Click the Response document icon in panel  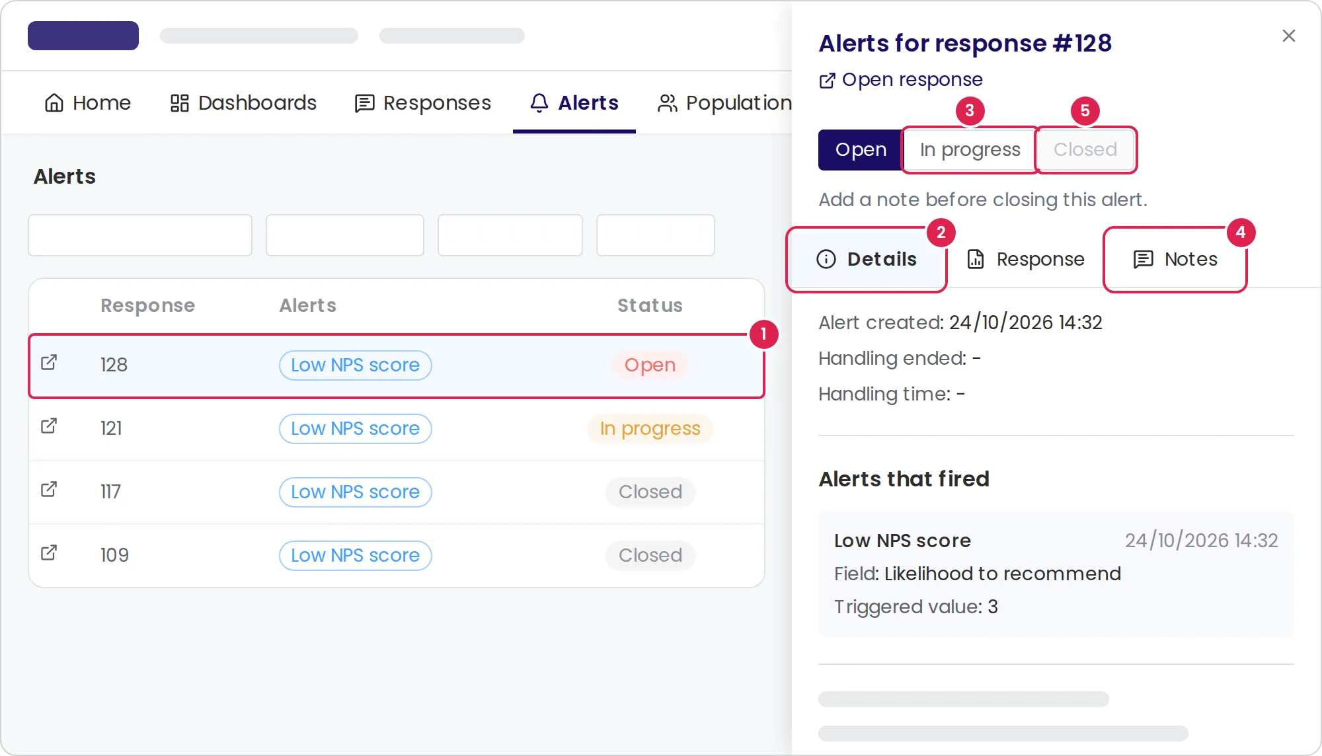[976, 259]
